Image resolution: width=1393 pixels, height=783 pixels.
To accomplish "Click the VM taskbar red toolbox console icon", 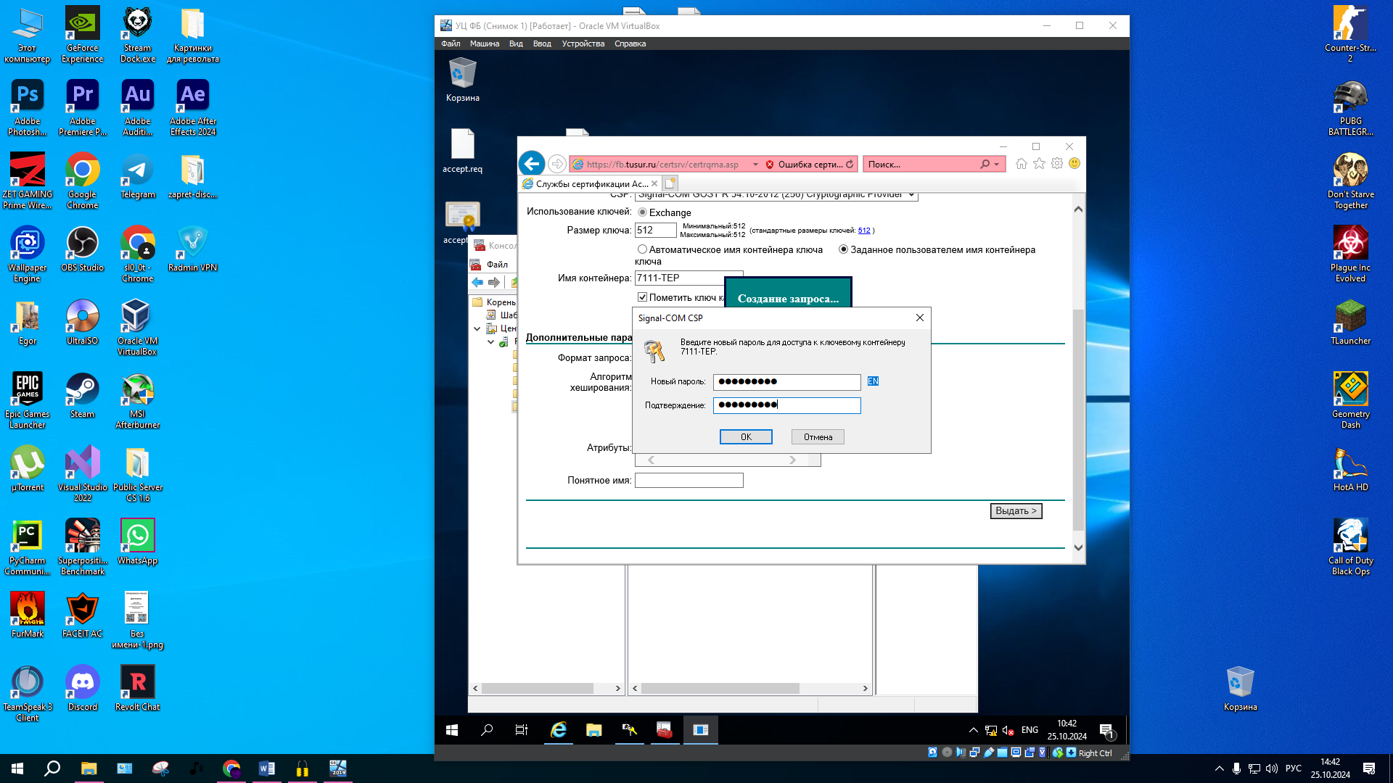I will coord(665,730).
